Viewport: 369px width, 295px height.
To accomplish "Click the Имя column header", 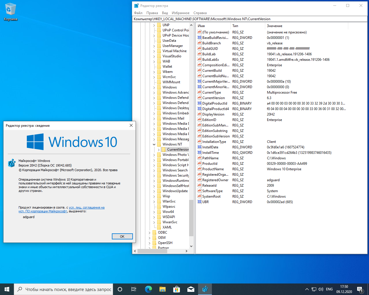I will (213, 26).
